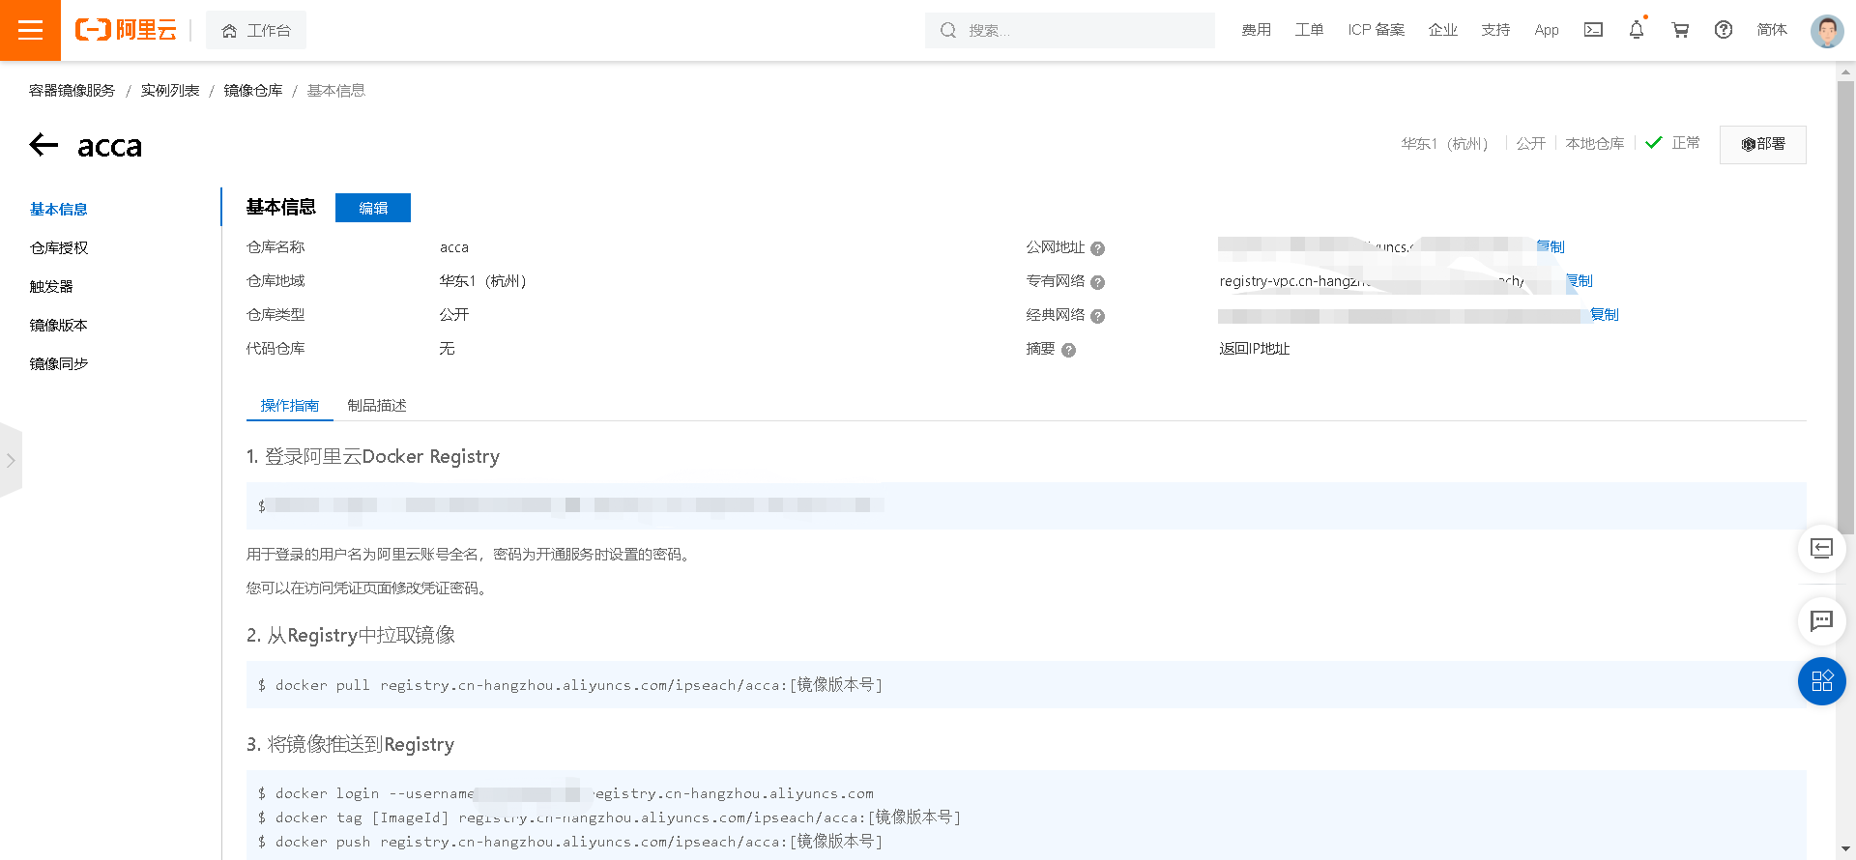This screenshot has width=1856, height=860.
Task: Click the heading 2. 从Registry中拉取镜像
Action: pyautogui.click(x=351, y=635)
